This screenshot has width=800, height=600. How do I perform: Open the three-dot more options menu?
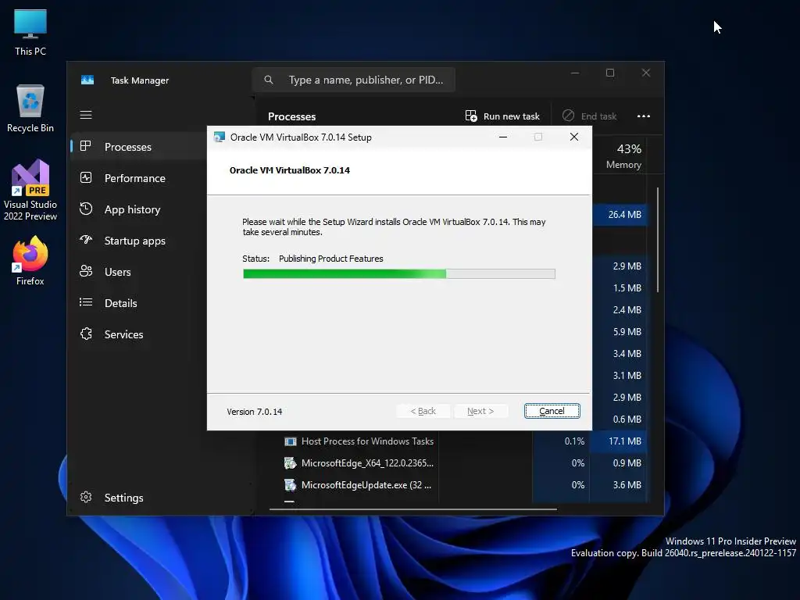(644, 116)
